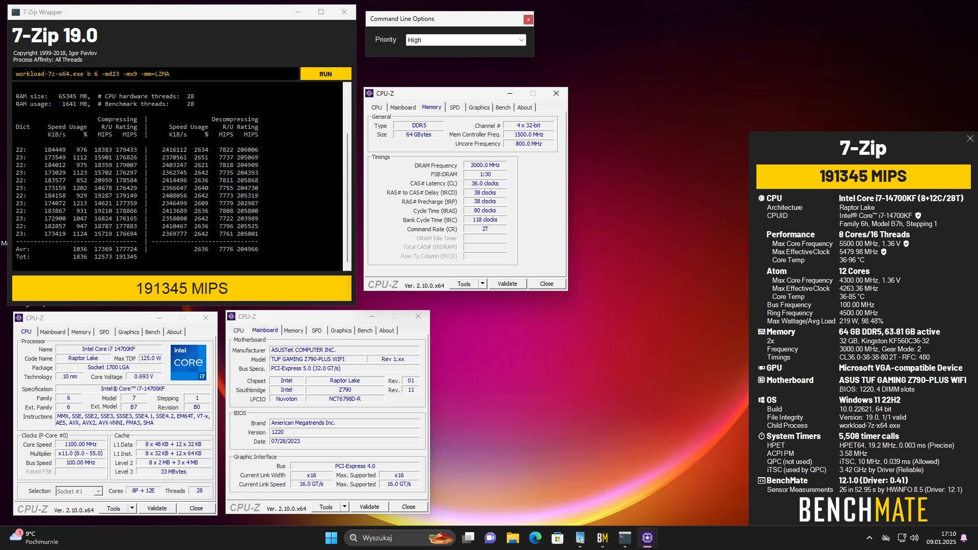978x550 pixels.
Task: Open SPD tab in the CPU-tab CPU-Z window
Action: [104, 332]
